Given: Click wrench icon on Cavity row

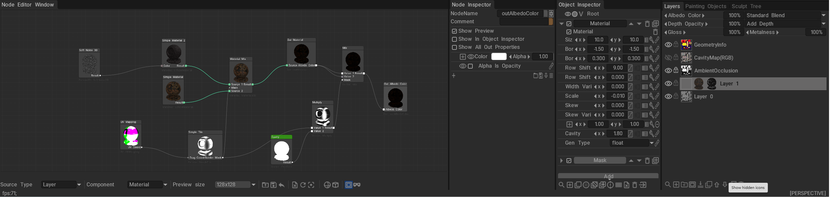Looking at the screenshot, I should [x=651, y=134].
